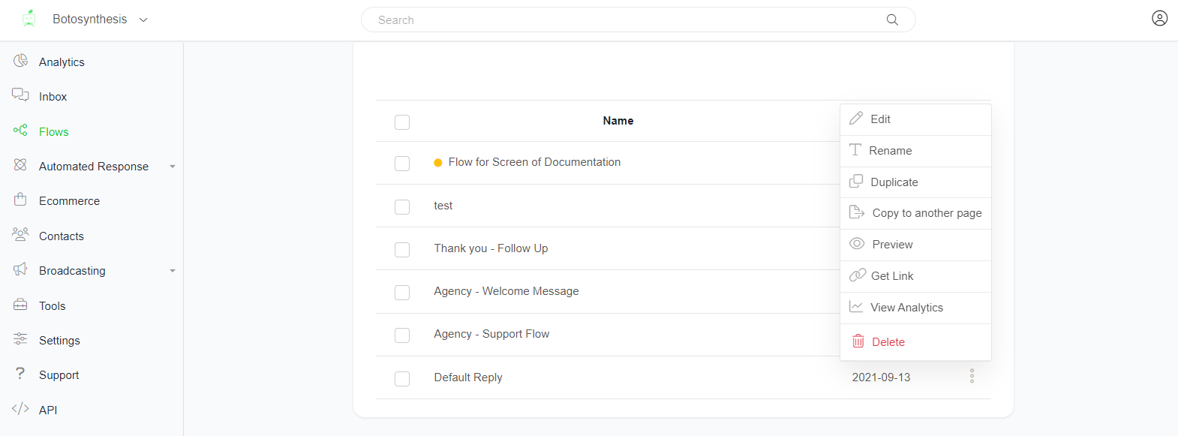Open Inbox via its chat bubble icon
Screen dimensions: 1178x436
(x=20, y=95)
